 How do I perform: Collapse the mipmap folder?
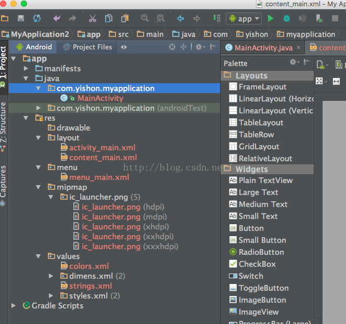click(x=38, y=187)
